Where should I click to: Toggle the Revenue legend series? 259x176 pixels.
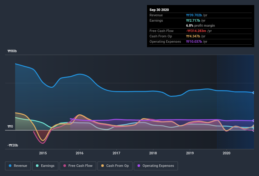(x=18, y=166)
